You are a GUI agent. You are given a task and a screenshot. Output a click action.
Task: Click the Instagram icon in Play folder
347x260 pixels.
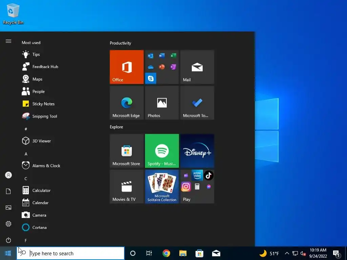186,187
